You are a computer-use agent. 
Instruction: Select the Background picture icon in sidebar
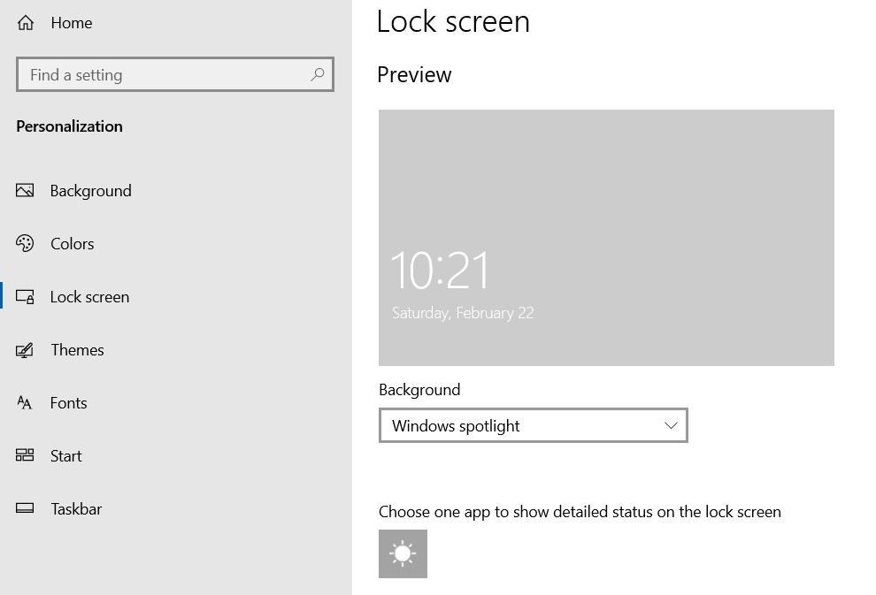tap(27, 190)
